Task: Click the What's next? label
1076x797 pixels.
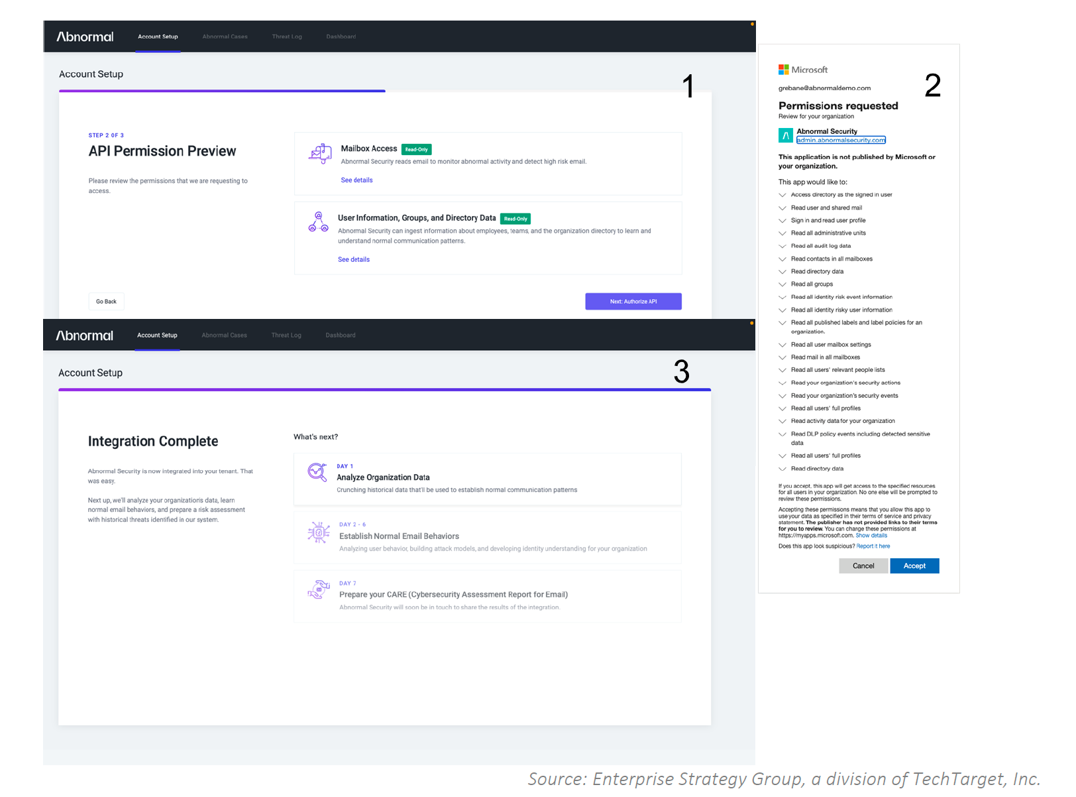Action: (315, 437)
